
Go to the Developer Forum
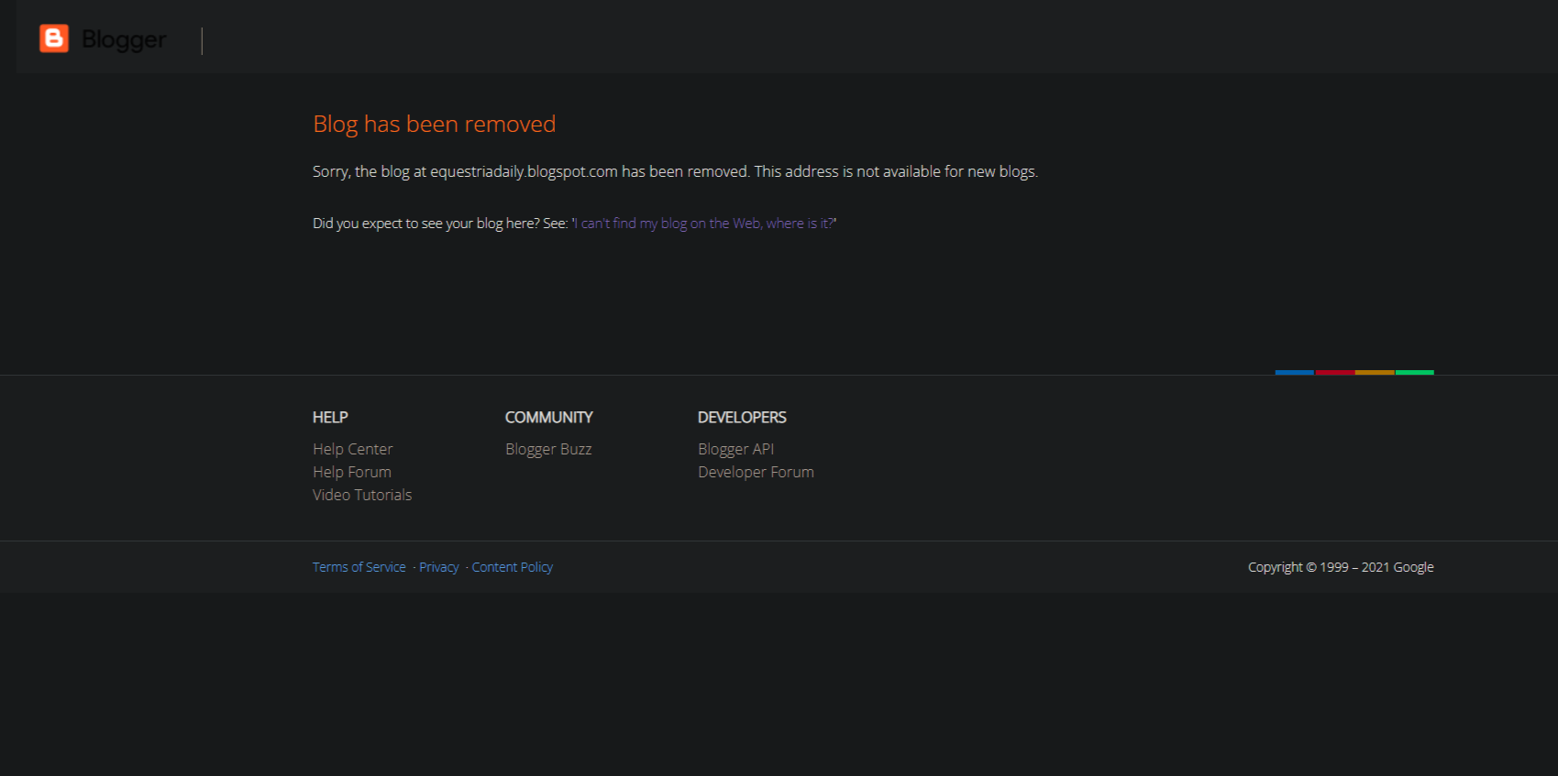(x=755, y=472)
